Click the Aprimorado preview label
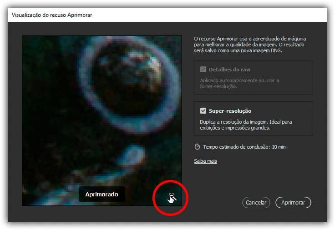 click(x=102, y=194)
